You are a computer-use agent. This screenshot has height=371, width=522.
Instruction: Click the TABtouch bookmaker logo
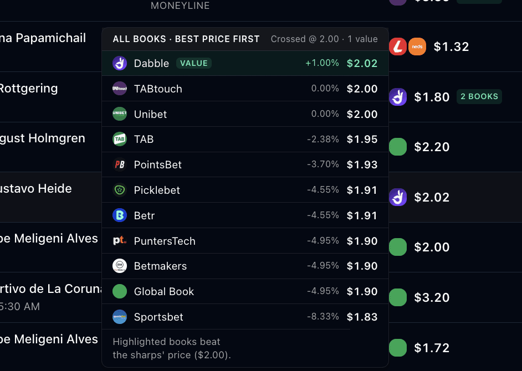[120, 89]
